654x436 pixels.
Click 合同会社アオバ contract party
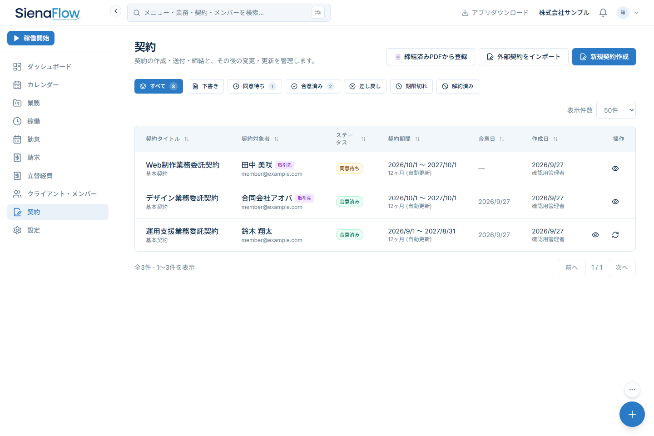[x=267, y=198]
